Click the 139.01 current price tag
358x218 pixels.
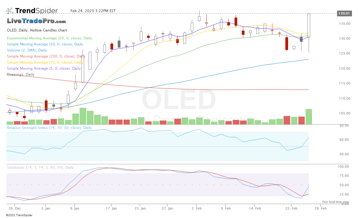pos(344,13)
